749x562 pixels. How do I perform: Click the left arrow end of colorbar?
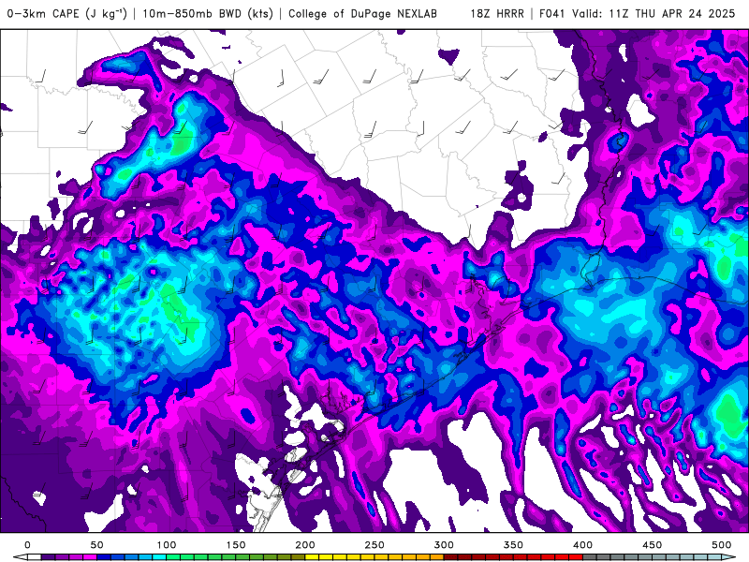[20, 557]
